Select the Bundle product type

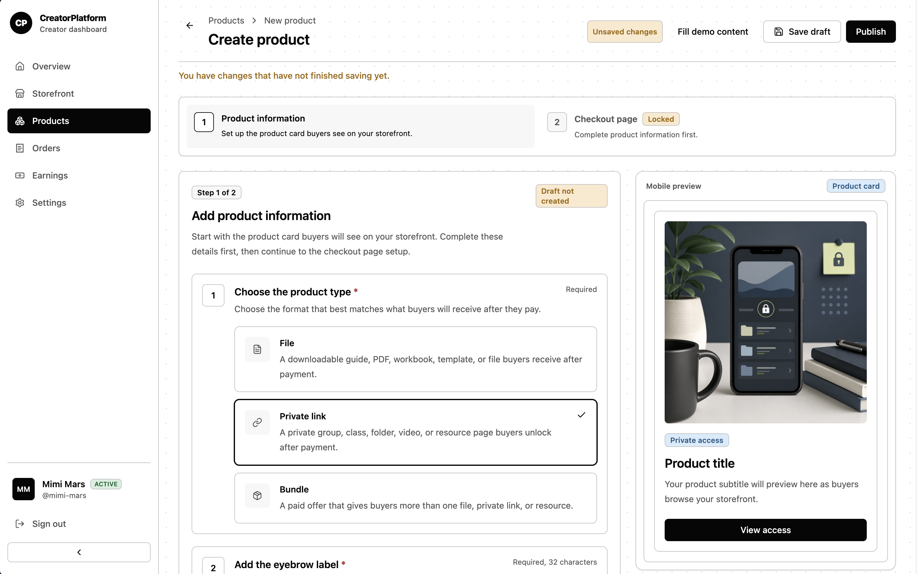pyautogui.click(x=415, y=498)
